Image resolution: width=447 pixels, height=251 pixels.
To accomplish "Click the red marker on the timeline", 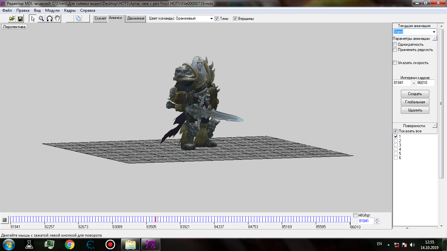I will click(155, 219).
